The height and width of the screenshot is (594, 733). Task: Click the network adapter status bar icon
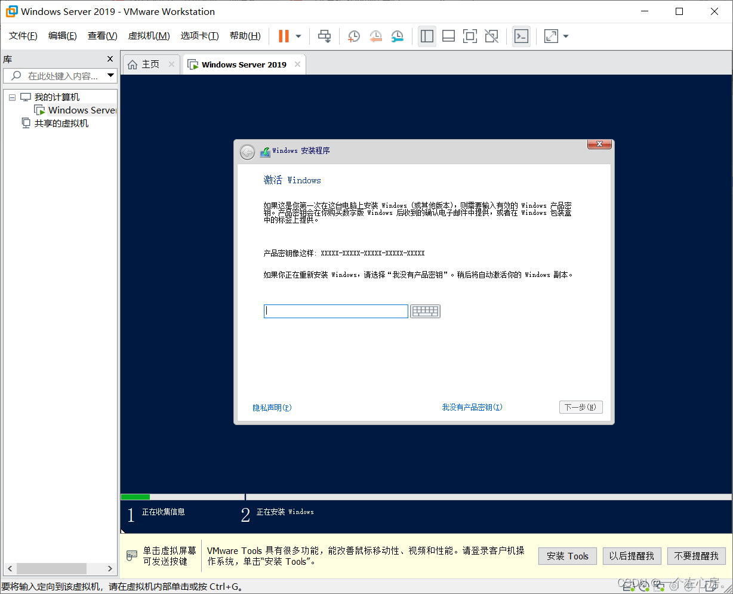click(659, 586)
